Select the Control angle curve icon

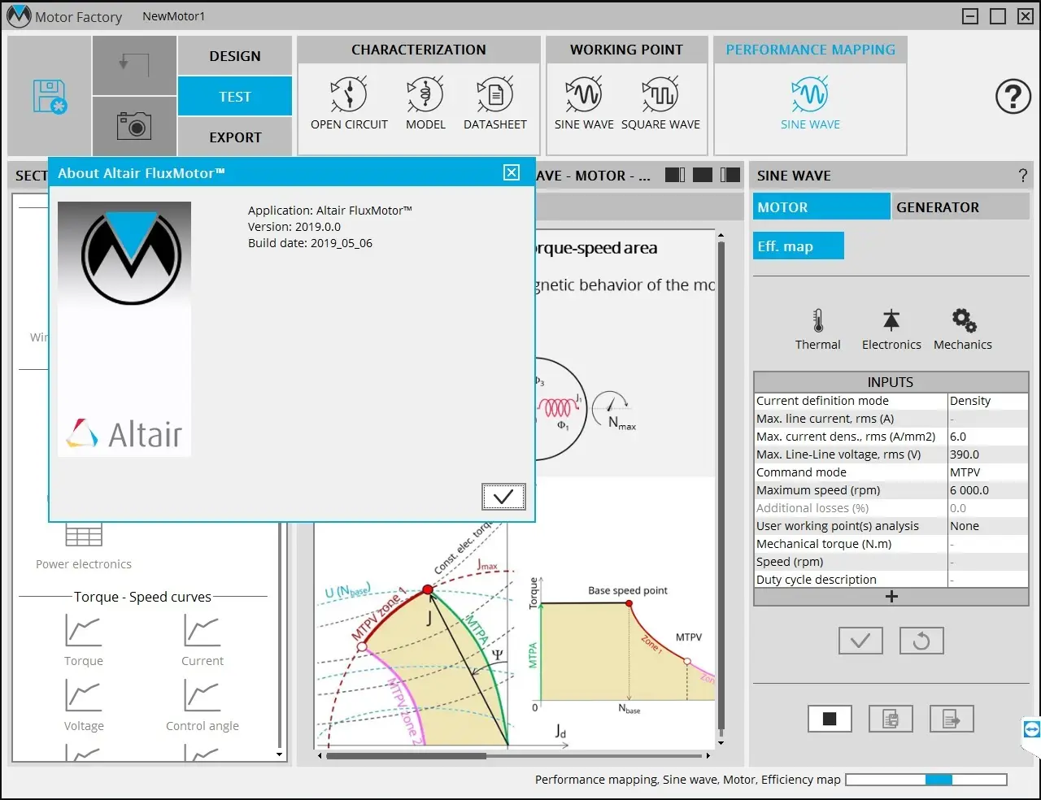[202, 695]
